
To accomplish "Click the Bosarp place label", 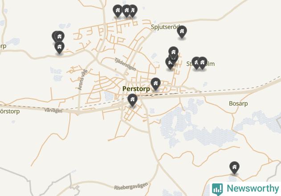I will (x=238, y=104).
